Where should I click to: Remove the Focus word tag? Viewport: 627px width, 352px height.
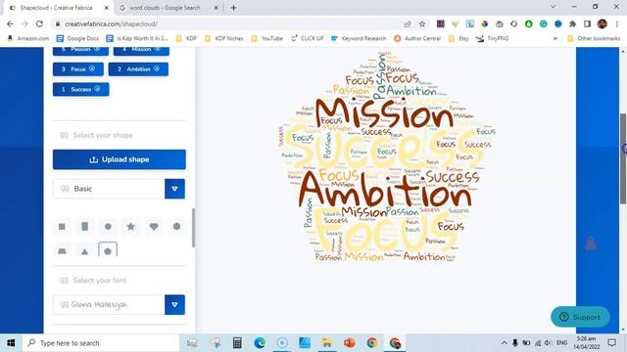click(x=92, y=68)
